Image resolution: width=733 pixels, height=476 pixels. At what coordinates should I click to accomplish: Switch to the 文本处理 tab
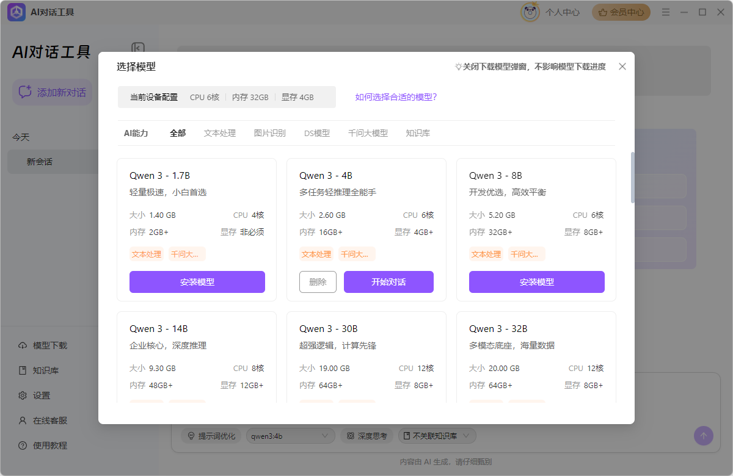pyautogui.click(x=220, y=133)
